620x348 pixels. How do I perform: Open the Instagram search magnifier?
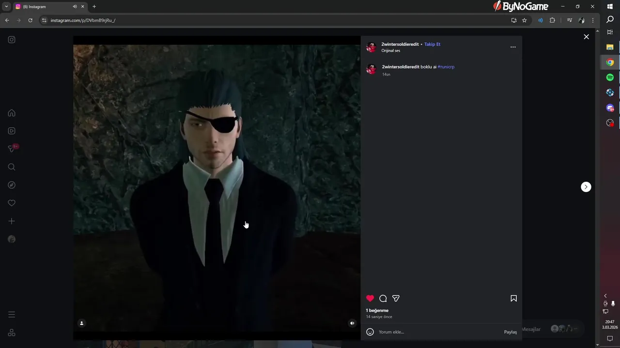click(12, 167)
